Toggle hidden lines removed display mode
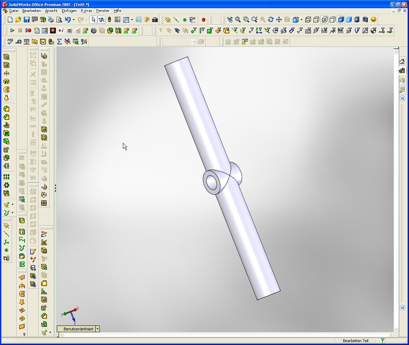This screenshot has height=345, width=409. [x=333, y=20]
